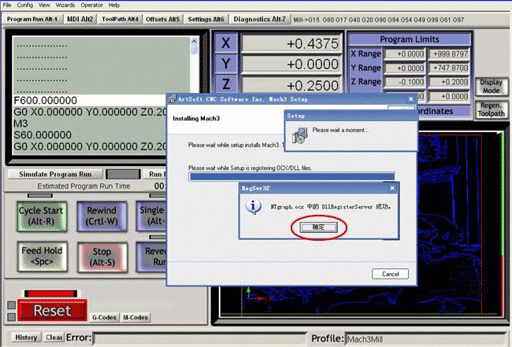The width and height of the screenshot is (512, 347).
Task: Open the Operator menu
Action: click(x=91, y=5)
